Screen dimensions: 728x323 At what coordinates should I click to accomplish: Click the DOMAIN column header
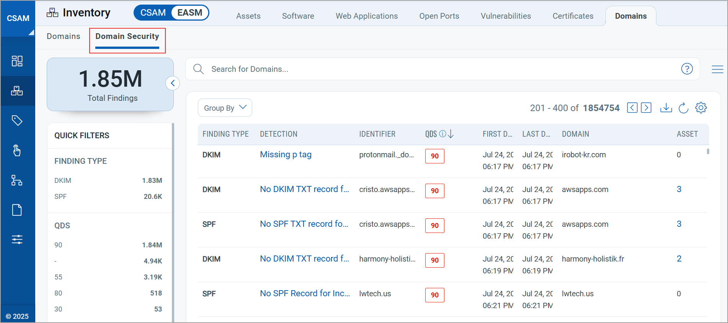pos(575,134)
